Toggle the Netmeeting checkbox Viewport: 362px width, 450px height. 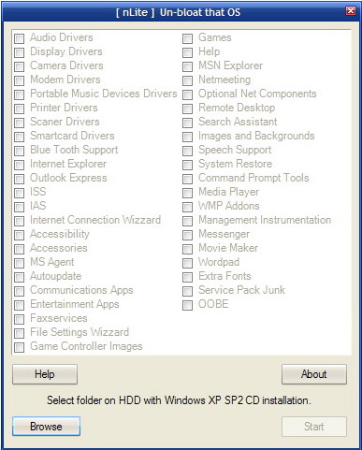187,80
